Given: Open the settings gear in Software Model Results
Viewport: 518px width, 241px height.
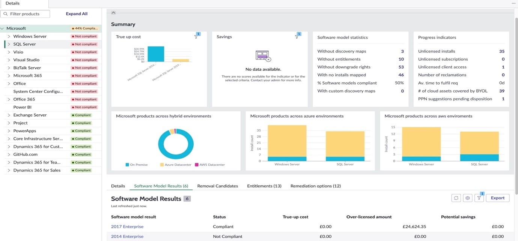Looking at the screenshot, I should point(467,197).
